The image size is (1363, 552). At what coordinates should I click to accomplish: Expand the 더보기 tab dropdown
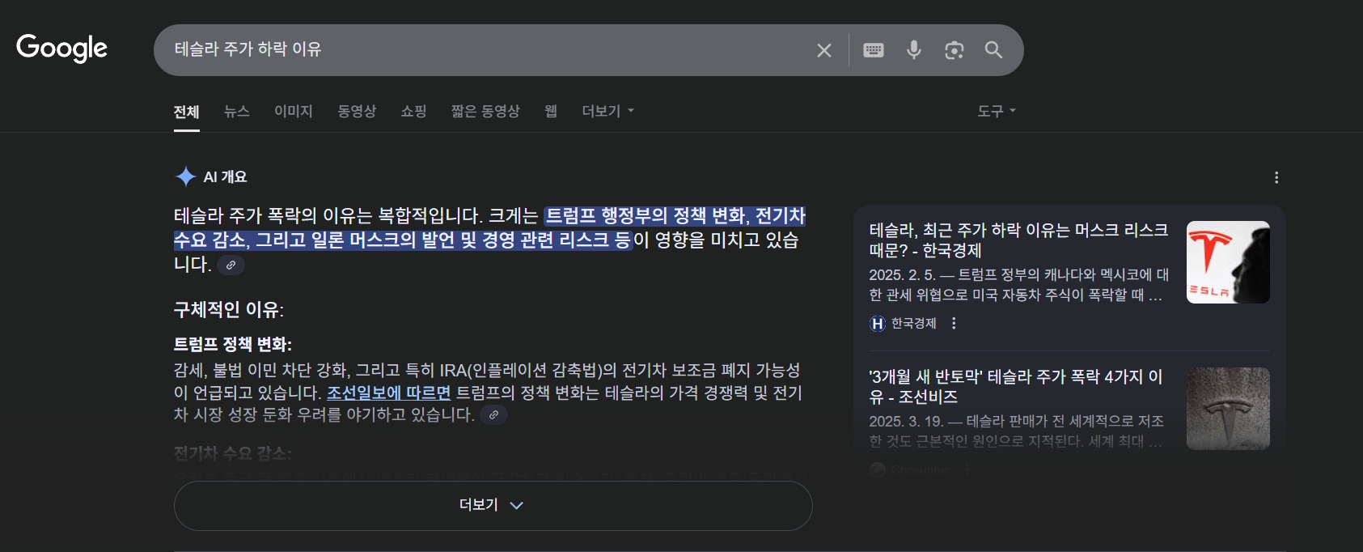tap(607, 111)
